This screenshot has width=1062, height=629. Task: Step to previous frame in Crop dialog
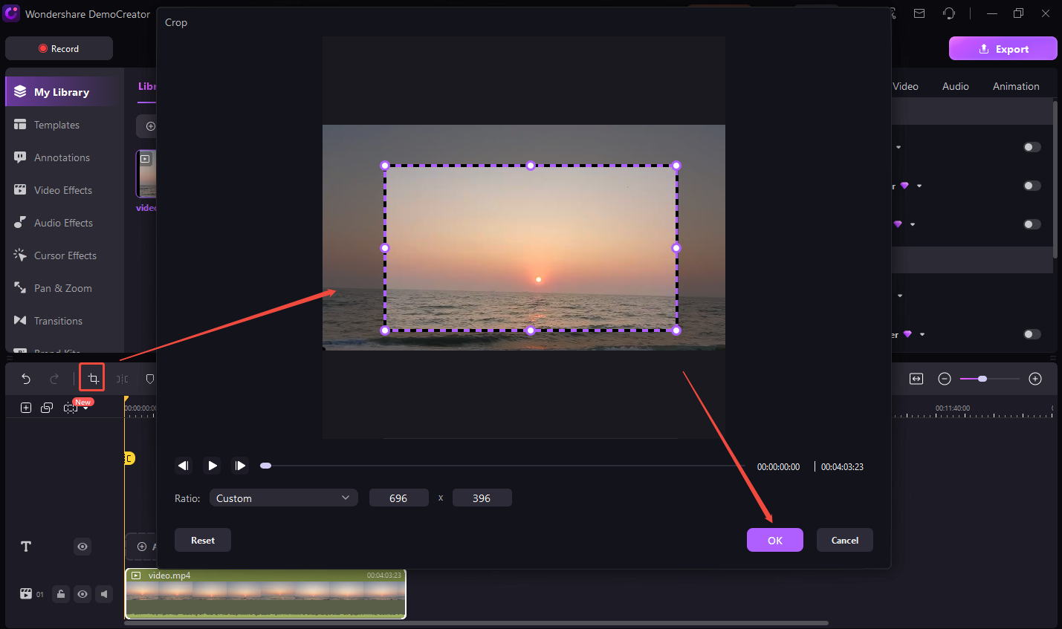pyautogui.click(x=183, y=466)
